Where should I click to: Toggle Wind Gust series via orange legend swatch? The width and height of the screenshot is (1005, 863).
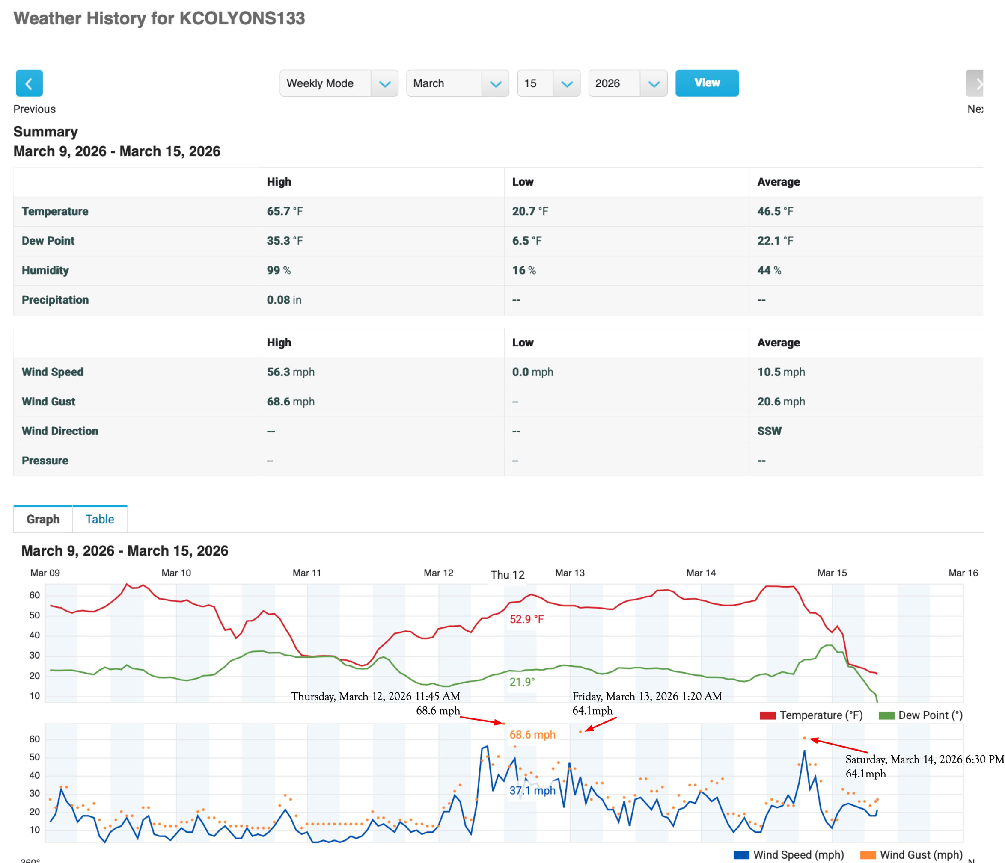[x=868, y=855]
